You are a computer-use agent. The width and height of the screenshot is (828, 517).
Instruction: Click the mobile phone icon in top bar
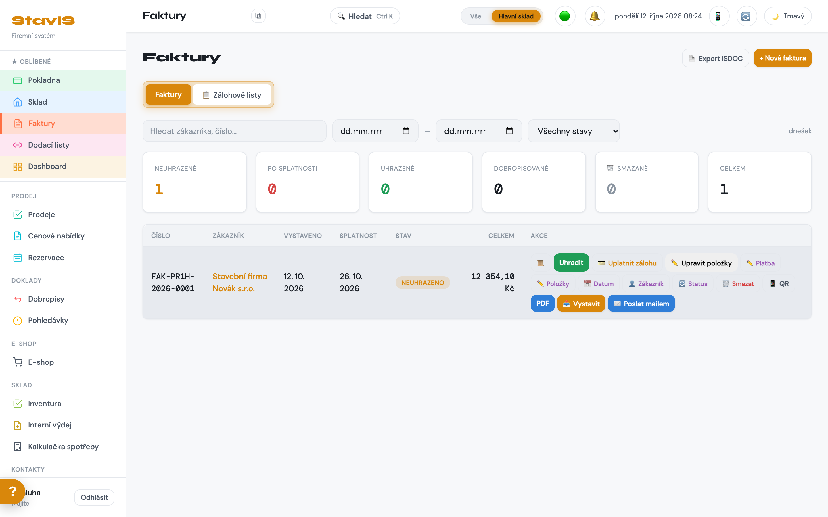pyautogui.click(x=718, y=16)
